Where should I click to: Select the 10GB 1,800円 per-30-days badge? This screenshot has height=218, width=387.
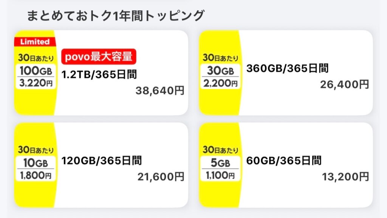tap(36, 169)
